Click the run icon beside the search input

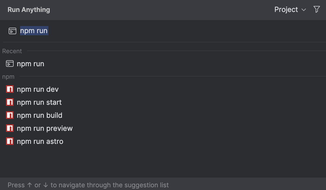[x=12, y=31]
